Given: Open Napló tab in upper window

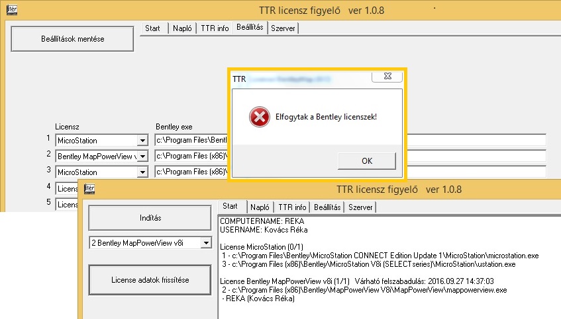Looking at the screenshot, I should pyautogui.click(x=182, y=28).
